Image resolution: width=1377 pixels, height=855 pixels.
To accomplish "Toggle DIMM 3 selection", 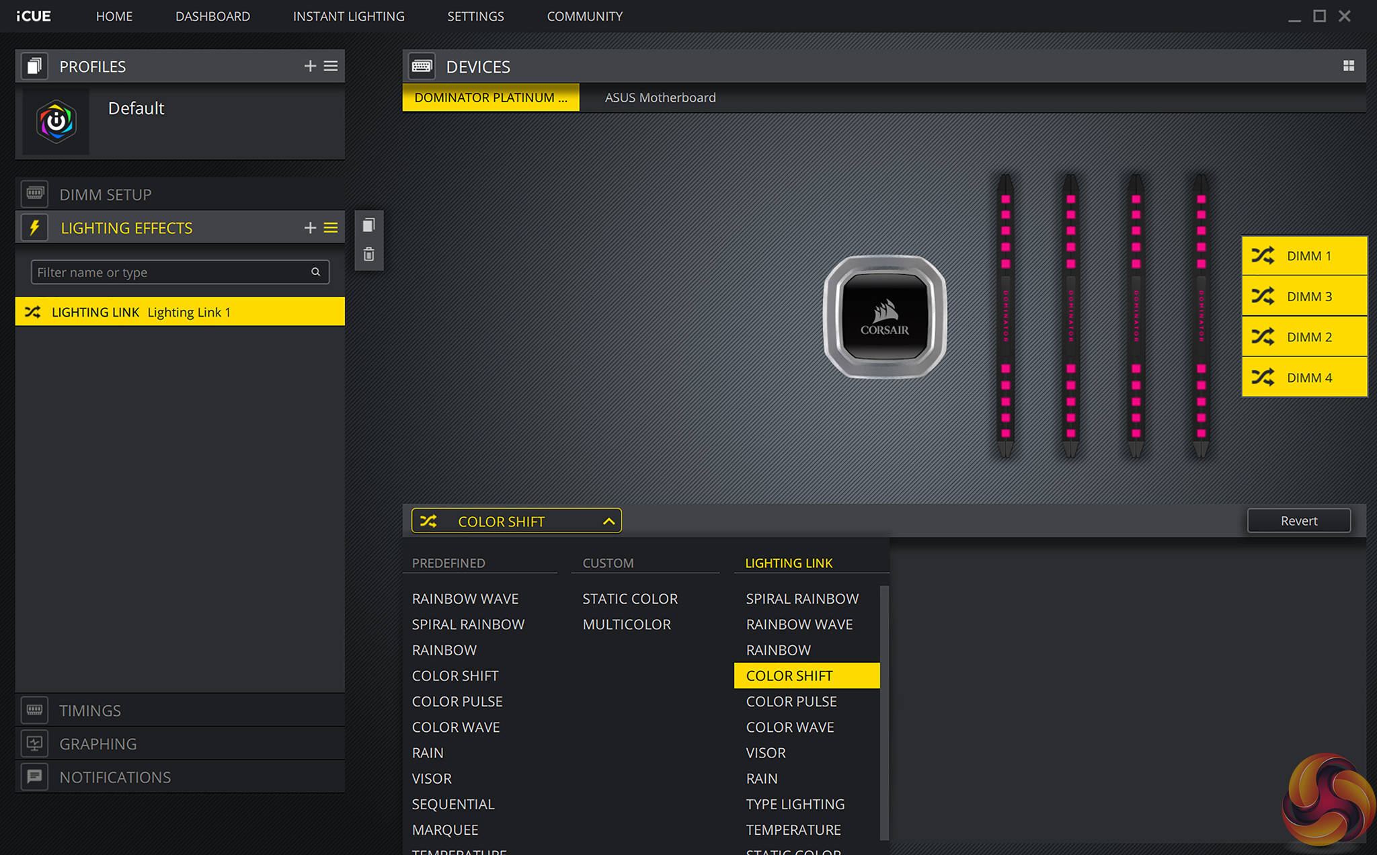I will (1304, 296).
